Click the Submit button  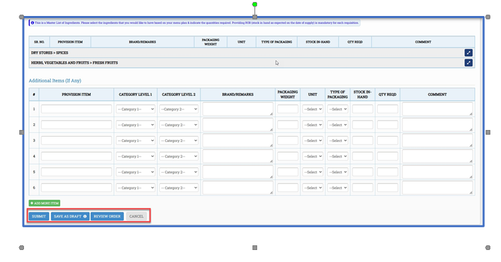click(39, 217)
